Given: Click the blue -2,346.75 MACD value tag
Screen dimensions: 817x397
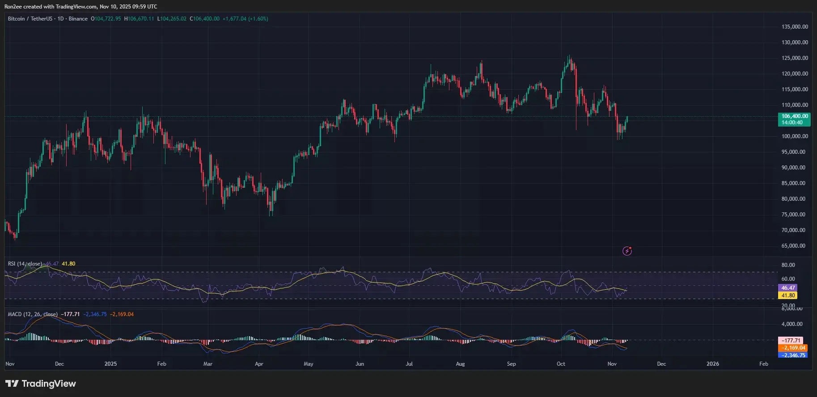Looking at the screenshot, I should [x=793, y=355].
